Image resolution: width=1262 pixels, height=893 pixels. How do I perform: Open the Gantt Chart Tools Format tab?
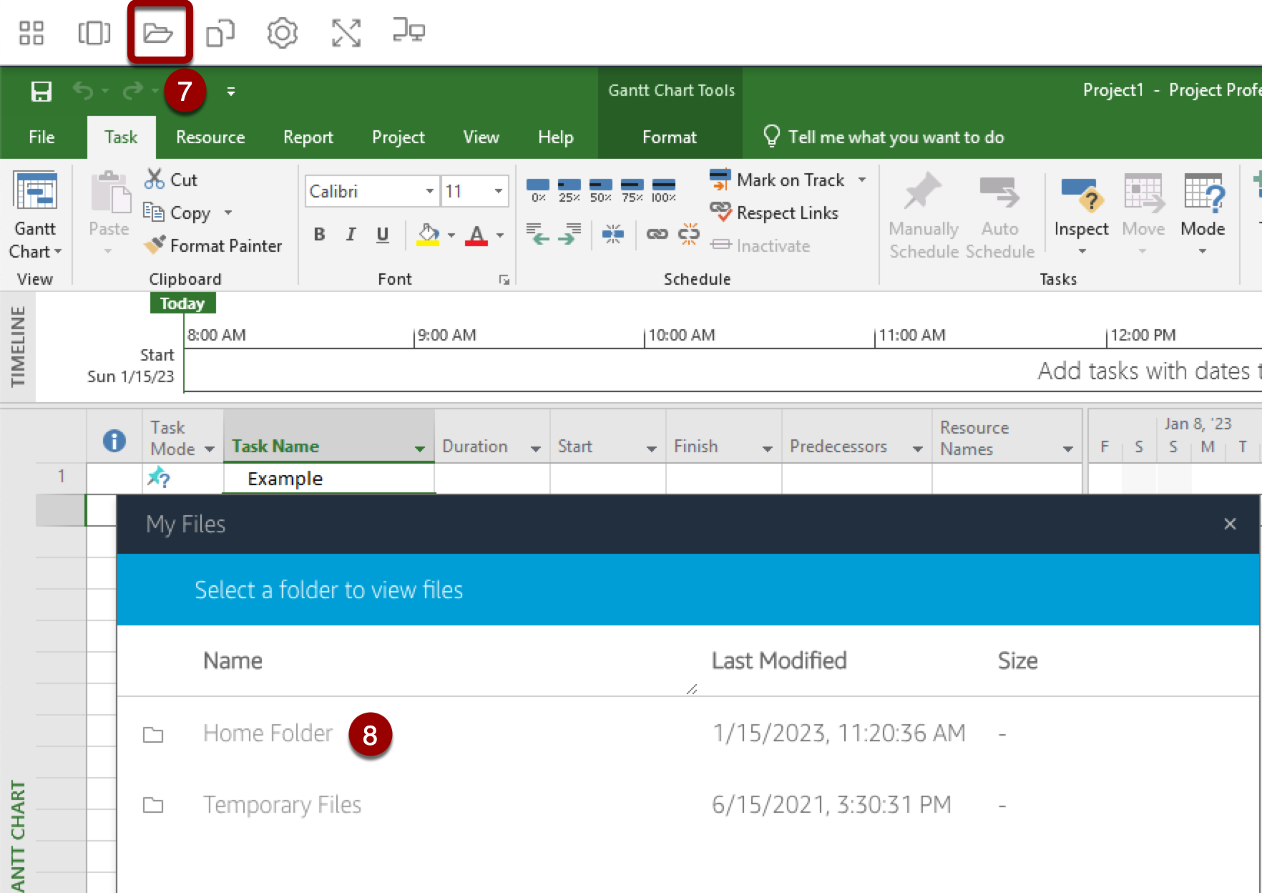[670, 137]
